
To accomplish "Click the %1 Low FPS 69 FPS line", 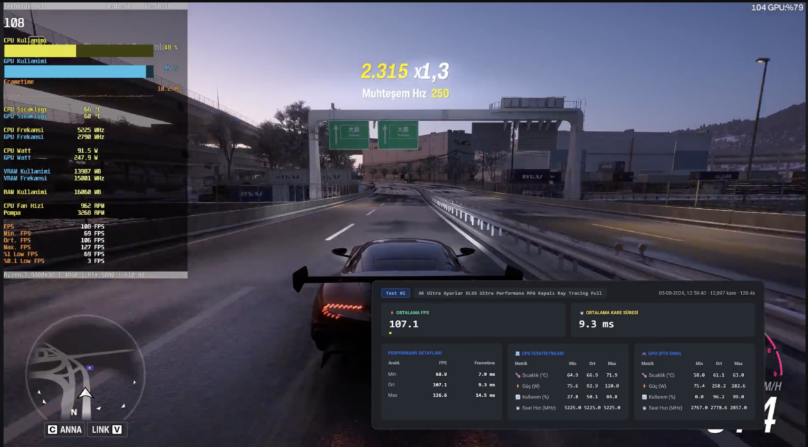I will 54,254.
